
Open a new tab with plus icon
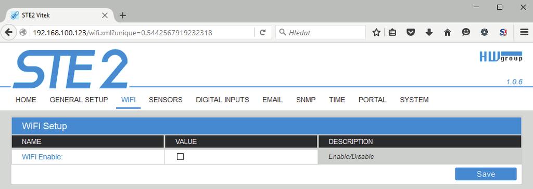(x=123, y=15)
